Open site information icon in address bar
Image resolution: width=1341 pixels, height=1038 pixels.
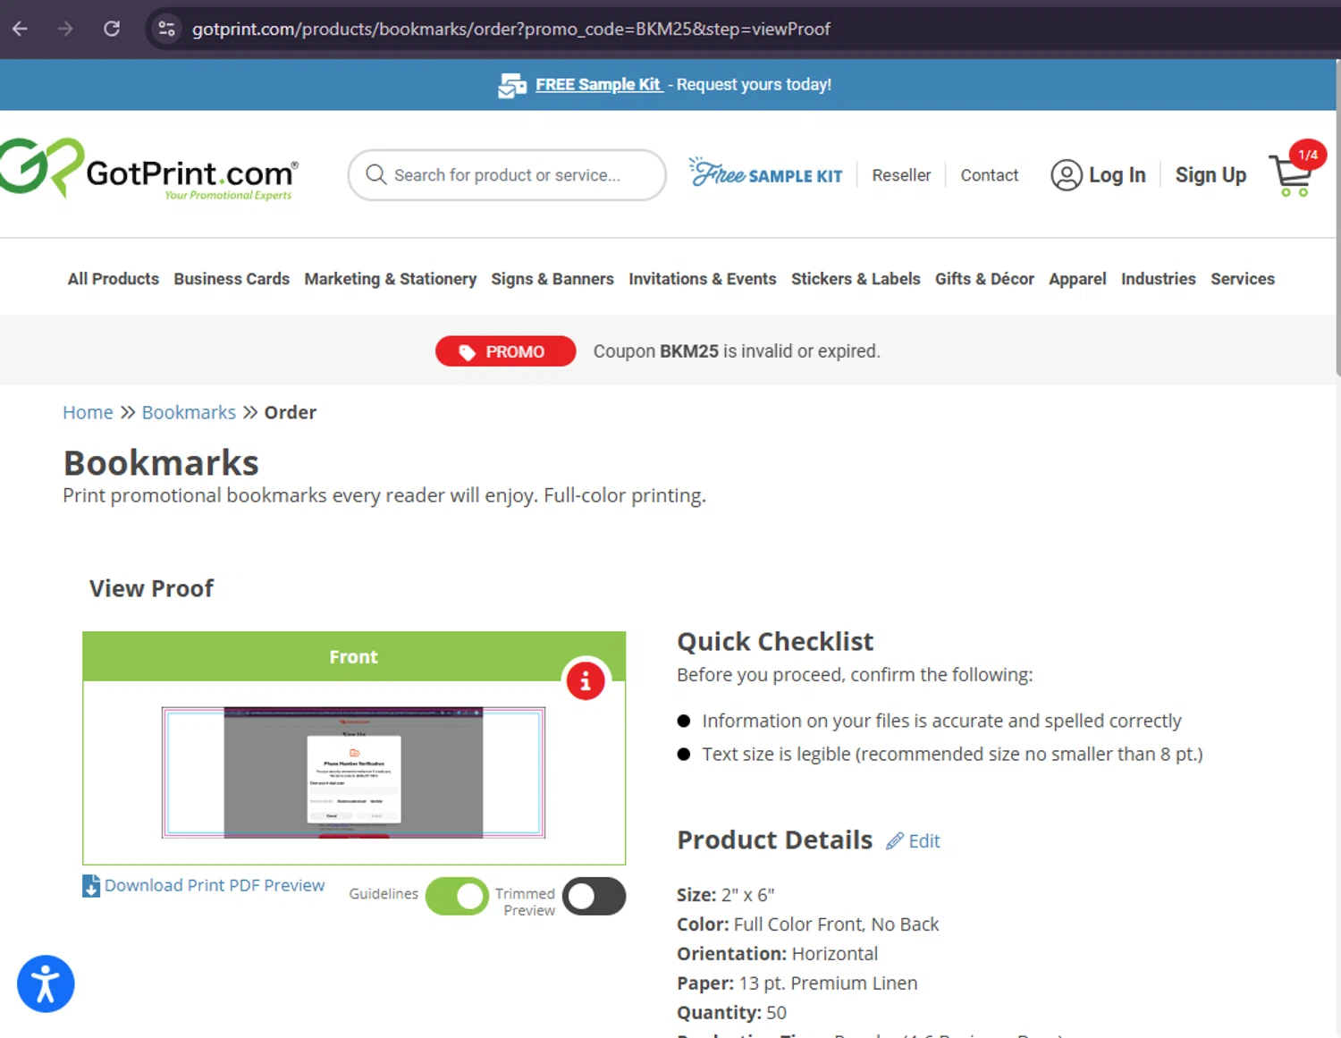pyautogui.click(x=166, y=29)
